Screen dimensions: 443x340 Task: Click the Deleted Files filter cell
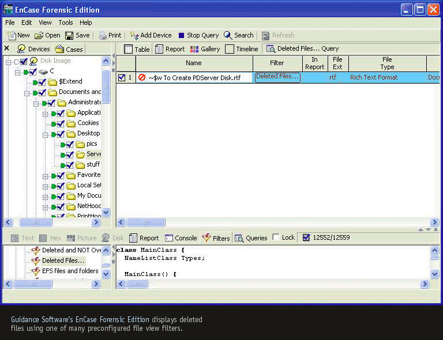(x=277, y=77)
